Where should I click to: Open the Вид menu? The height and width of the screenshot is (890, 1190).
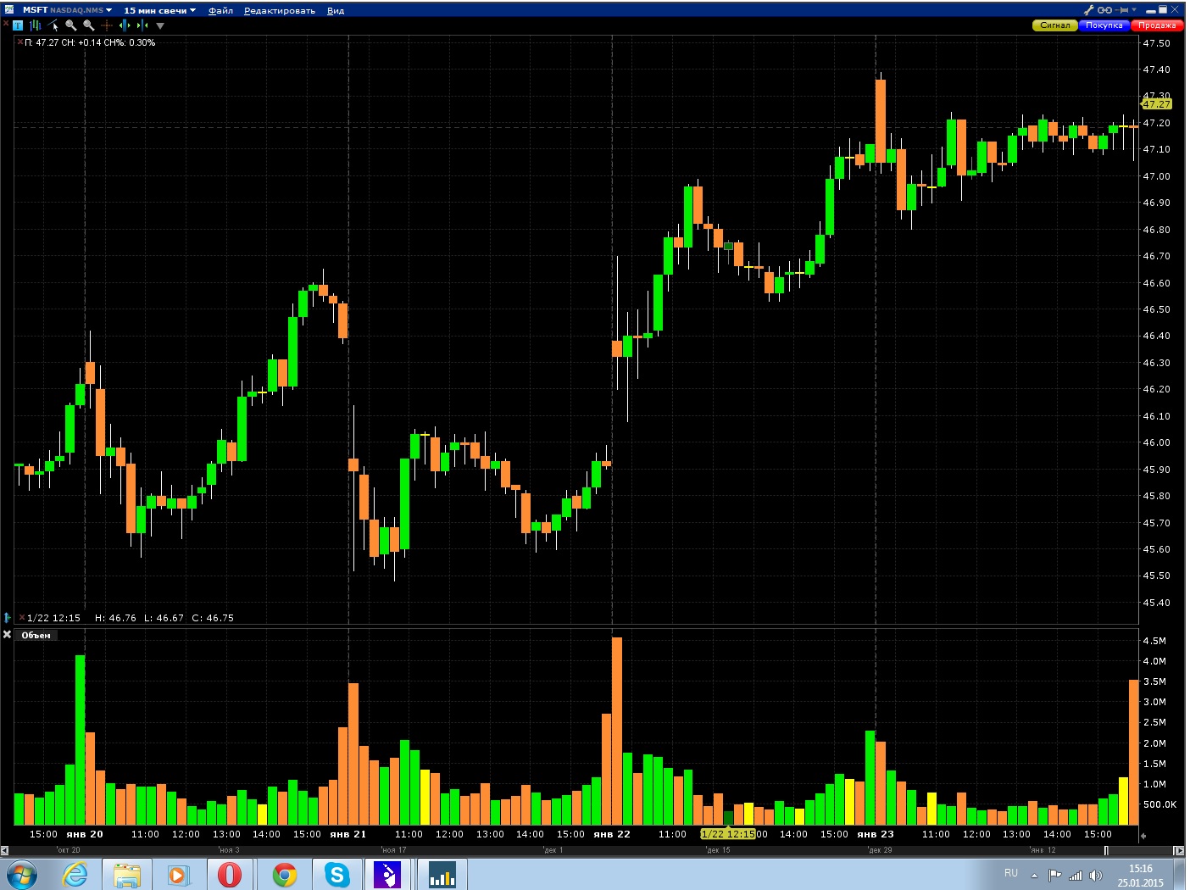point(336,10)
